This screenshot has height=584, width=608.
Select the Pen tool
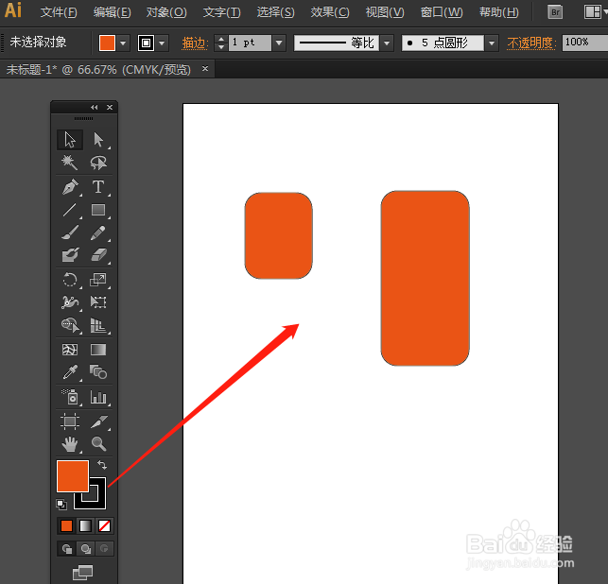click(70, 187)
